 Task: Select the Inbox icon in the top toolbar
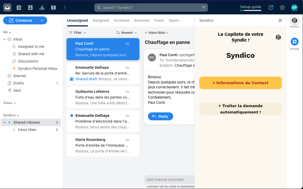7,7
